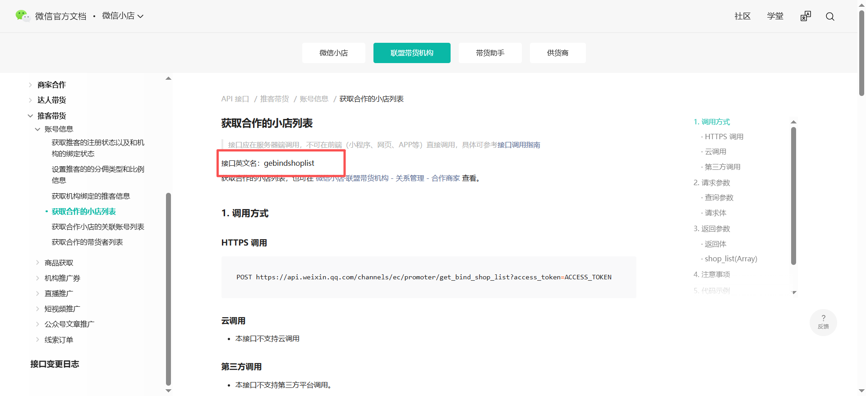Click the main page scrollbar thumb
The height and width of the screenshot is (396, 866).
pyautogui.click(x=861, y=53)
